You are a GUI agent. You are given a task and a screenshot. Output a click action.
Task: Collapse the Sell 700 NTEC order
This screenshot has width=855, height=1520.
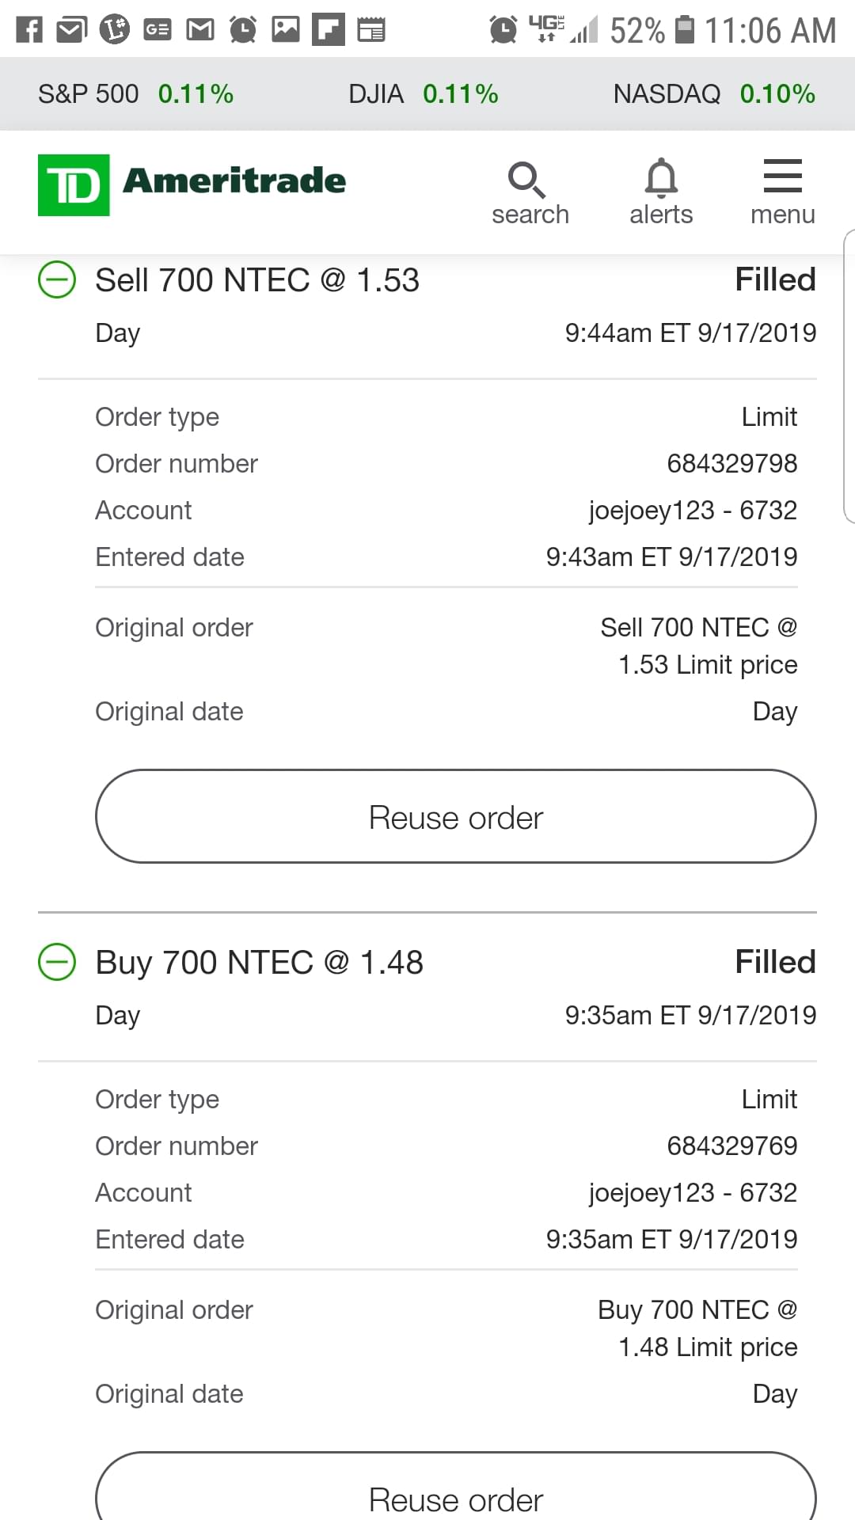click(57, 279)
